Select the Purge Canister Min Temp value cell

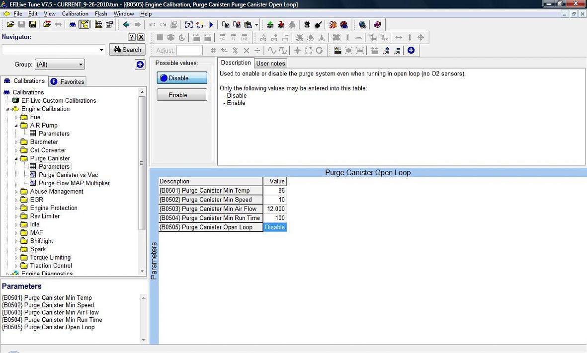pos(275,191)
